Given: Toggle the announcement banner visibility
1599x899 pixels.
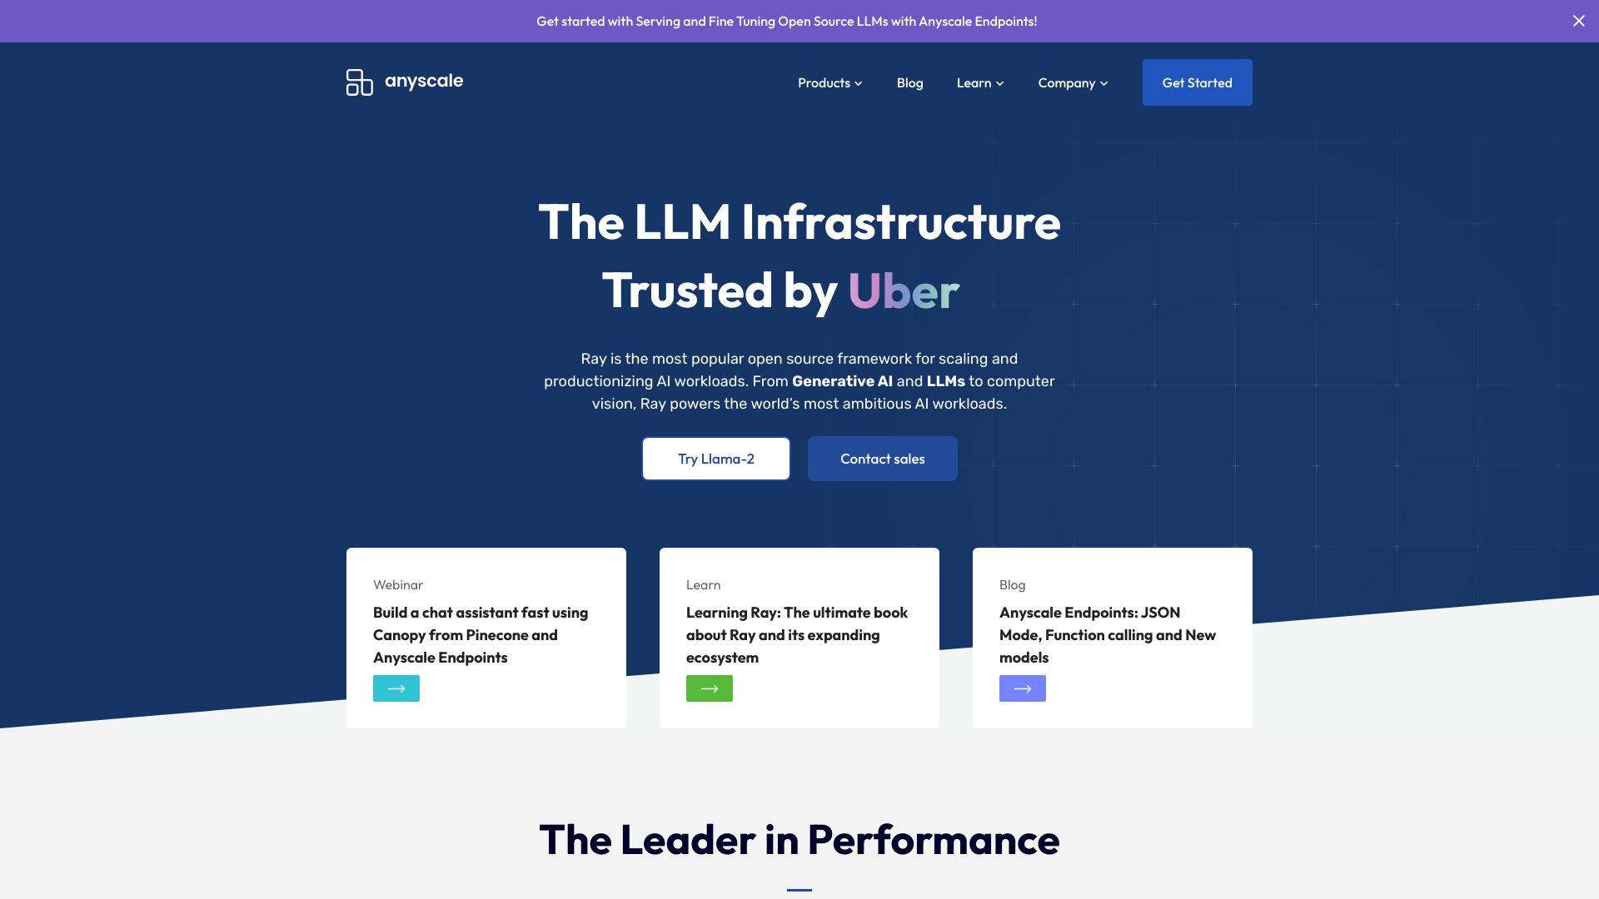Looking at the screenshot, I should [x=1579, y=21].
